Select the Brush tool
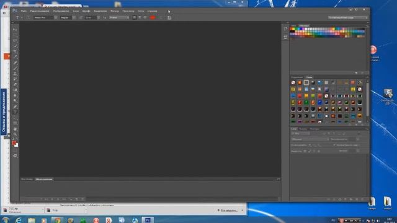397x223 pixels. pos(15,68)
